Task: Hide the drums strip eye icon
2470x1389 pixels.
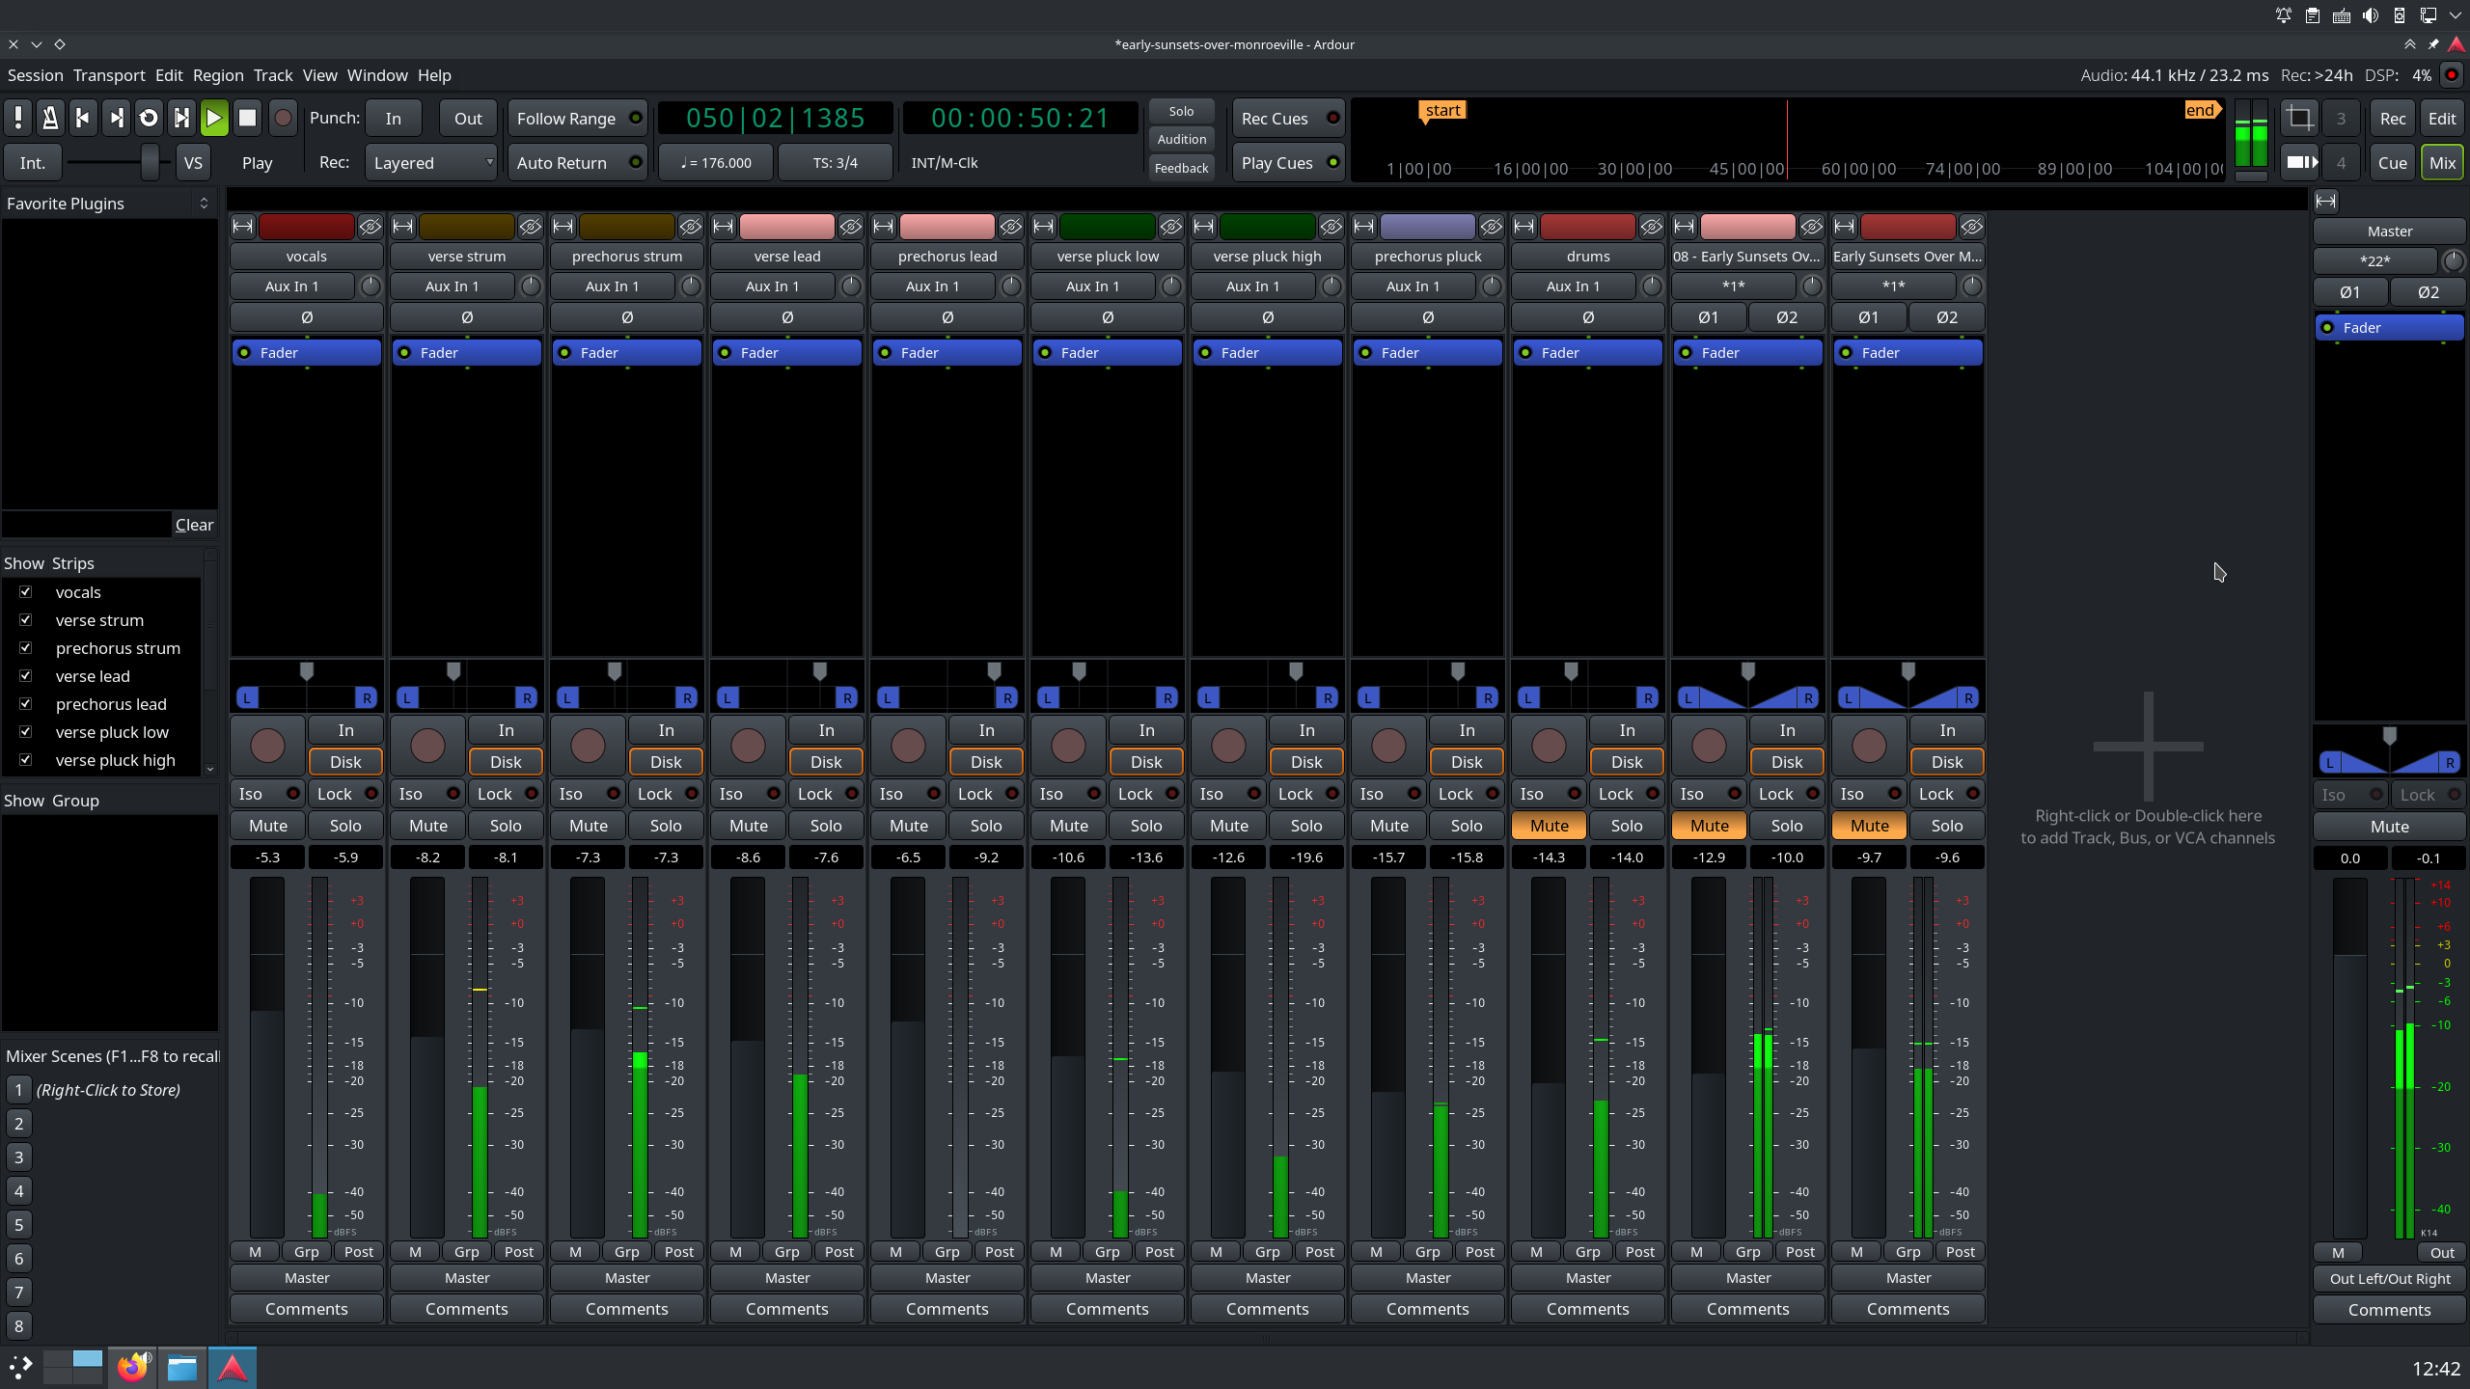Action: pos(1652,227)
